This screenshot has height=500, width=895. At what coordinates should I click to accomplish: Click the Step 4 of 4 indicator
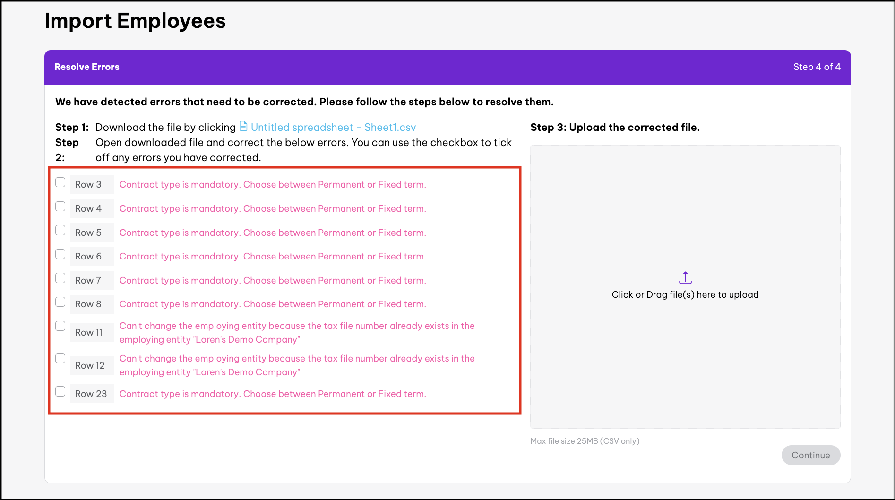tap(817, 67)
